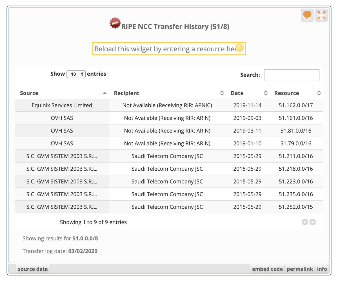Click date 2019-11-14
Image resolution: width=338 pixels, height=282 pixels.
[x=247, y=105]
